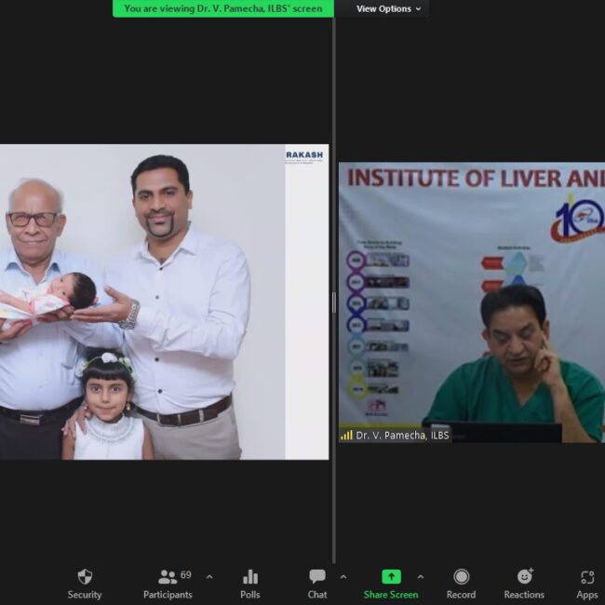Expand the caret next to Participants
605x605 pixels.
click(x=208, y=577)
